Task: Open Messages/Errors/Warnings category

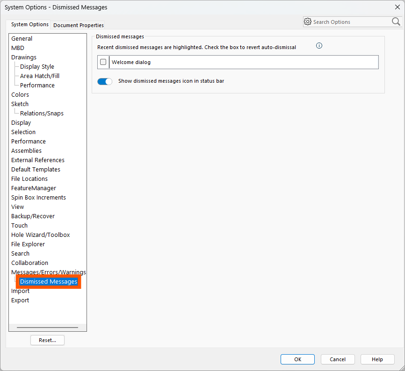Action: (x=49, y=272)
